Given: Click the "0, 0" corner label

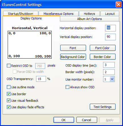Looking at the screenshot, I should (x=12, y=33).
